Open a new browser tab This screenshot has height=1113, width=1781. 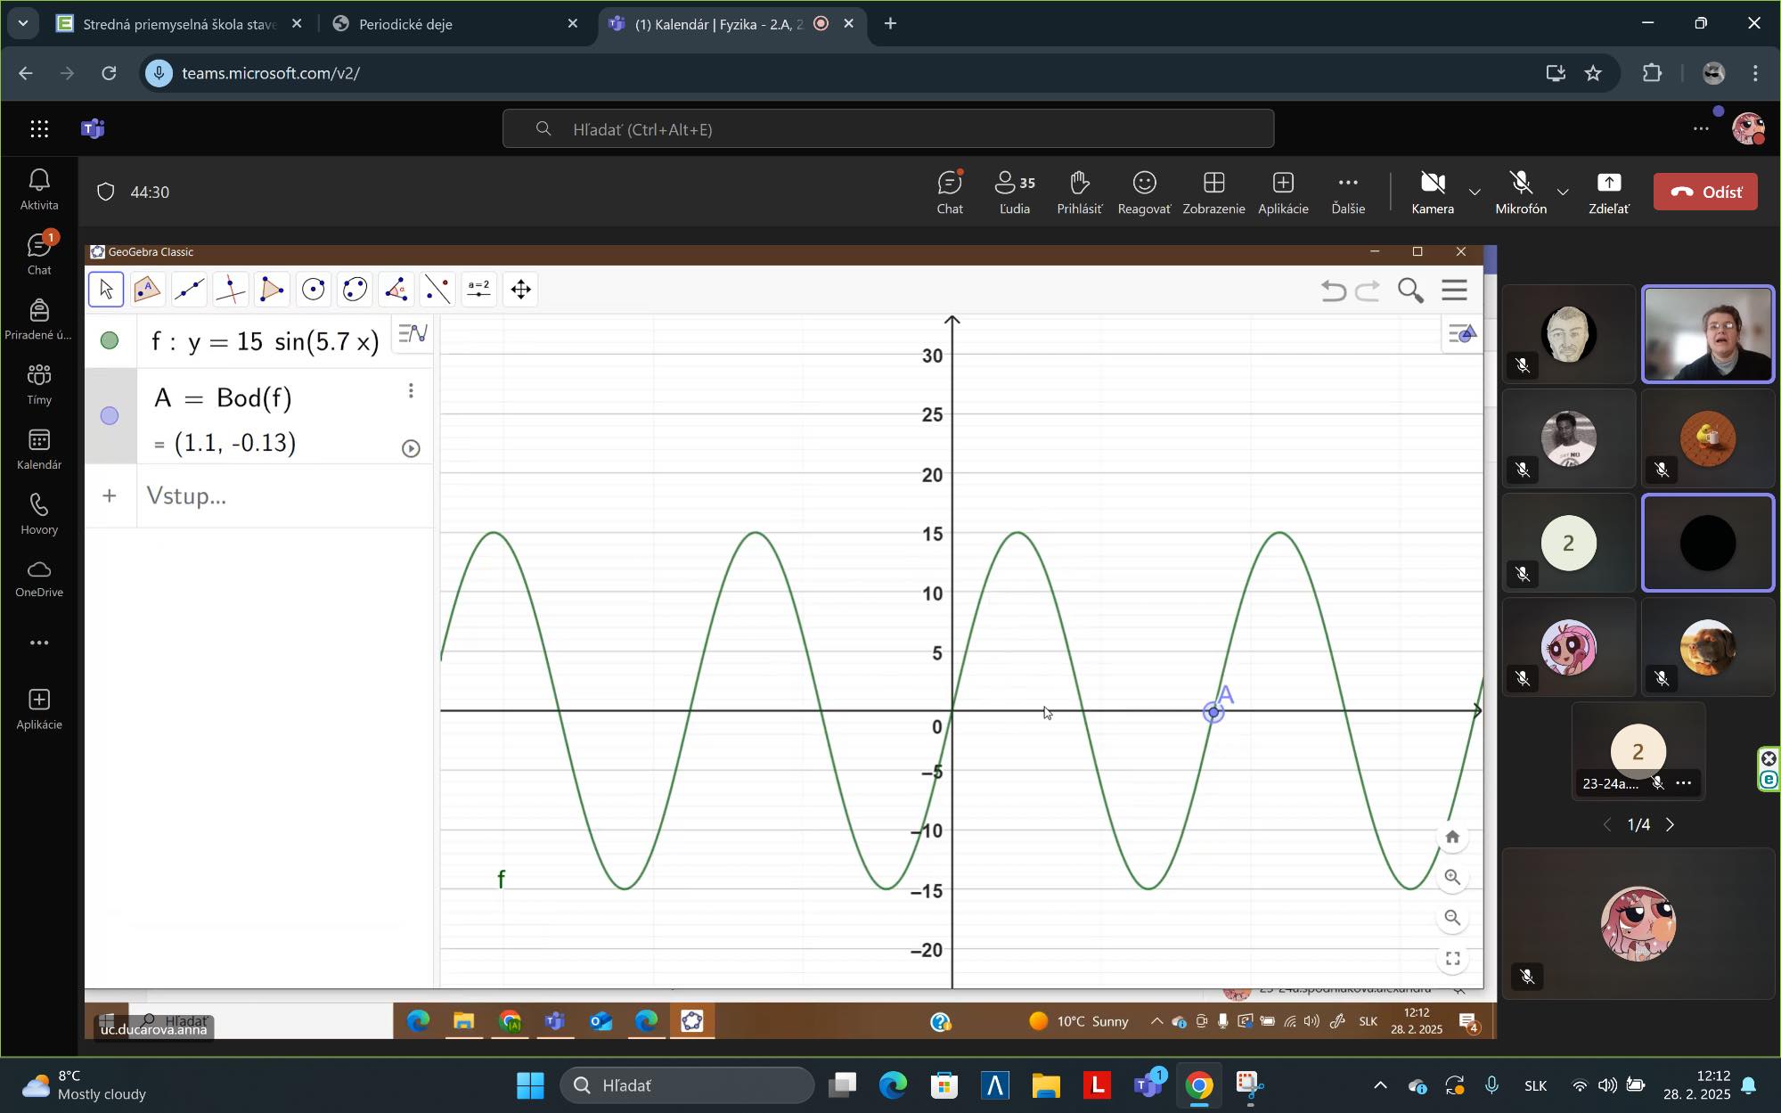pyautogui.click(x=890, y=24)
